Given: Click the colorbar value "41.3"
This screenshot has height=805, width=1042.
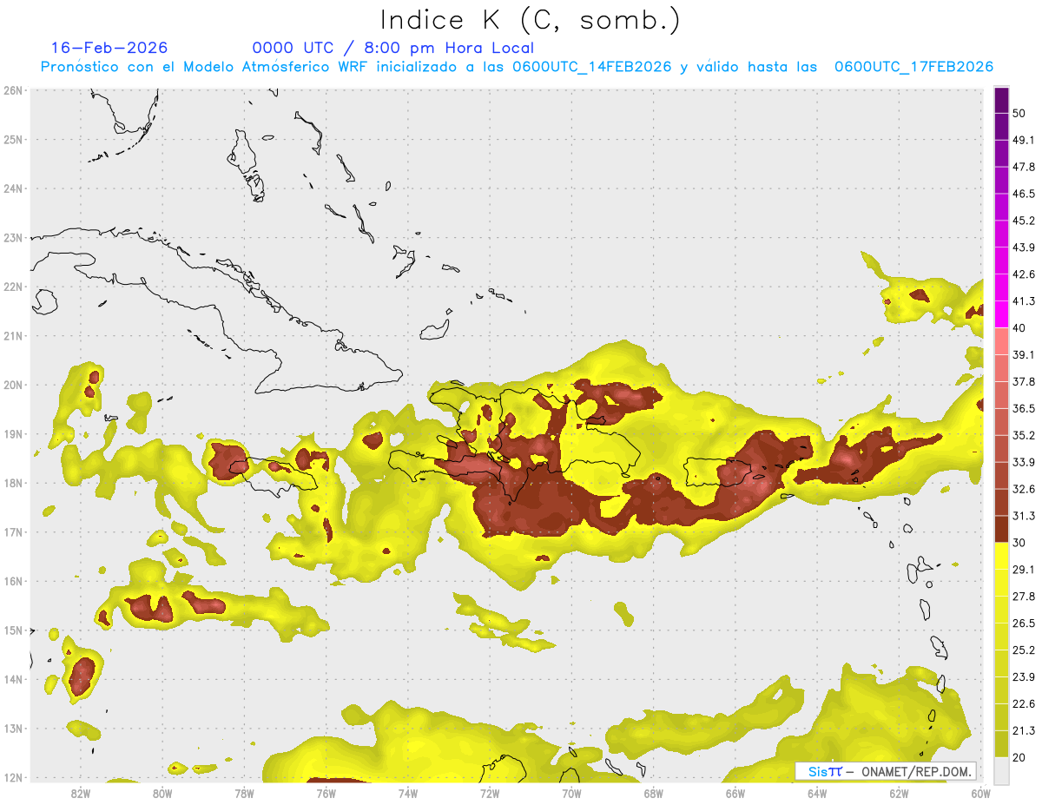Looking at the screenshot, I should coord(1024,301).
